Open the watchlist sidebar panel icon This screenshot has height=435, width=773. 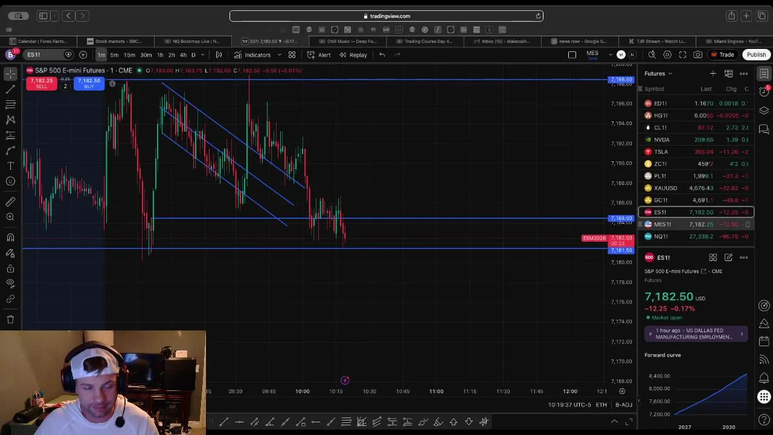point(764,74)
